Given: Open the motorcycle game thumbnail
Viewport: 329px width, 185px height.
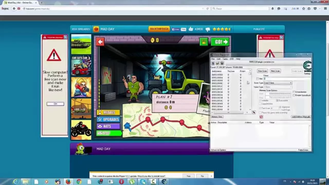Looking at the screenshot, I should [x=81, y=130].
